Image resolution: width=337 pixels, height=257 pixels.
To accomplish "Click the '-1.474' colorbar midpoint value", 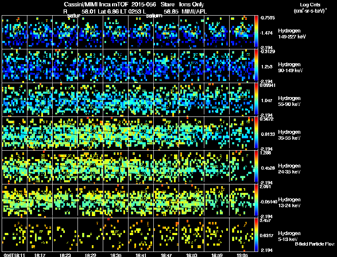I will click(266, 33).
